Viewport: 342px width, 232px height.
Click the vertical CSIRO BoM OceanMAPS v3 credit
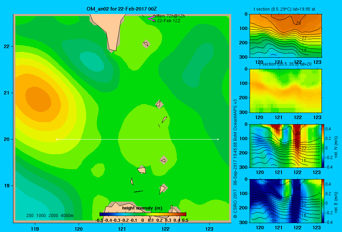tap(235, 159)
